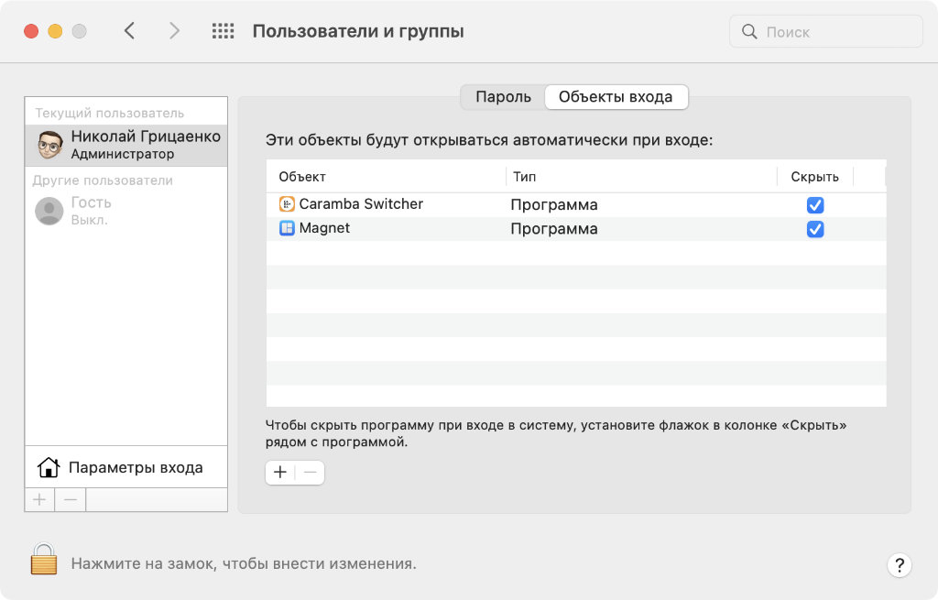Screen dimensions: 938x600
Task: Click the Magnet app icon
Action: click(x=287, y=228)
